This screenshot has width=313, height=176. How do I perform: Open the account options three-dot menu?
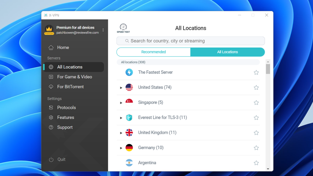(103, 30)
